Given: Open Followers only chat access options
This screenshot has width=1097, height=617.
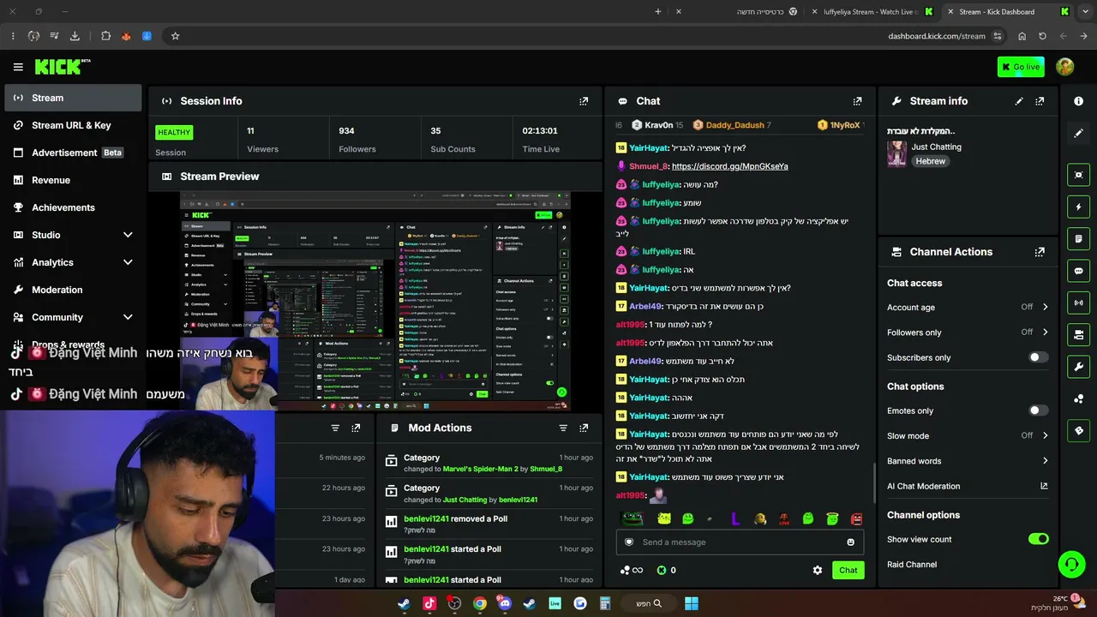Looking at the screenshot, I should coord(968,332).
